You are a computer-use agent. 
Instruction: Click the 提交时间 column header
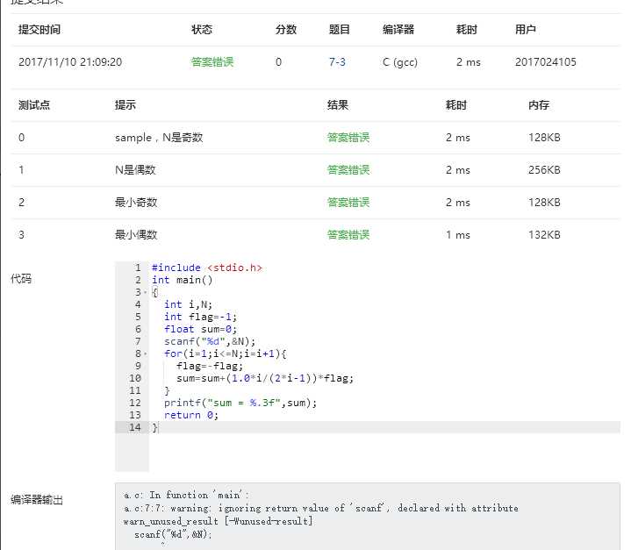click(39, 30)
